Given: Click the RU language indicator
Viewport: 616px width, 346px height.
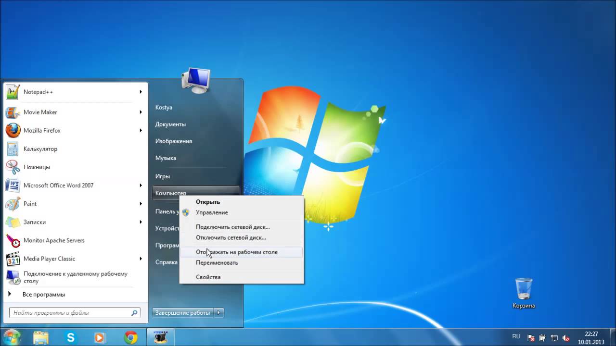Looking at the screenshot, I should coord(516,337).
